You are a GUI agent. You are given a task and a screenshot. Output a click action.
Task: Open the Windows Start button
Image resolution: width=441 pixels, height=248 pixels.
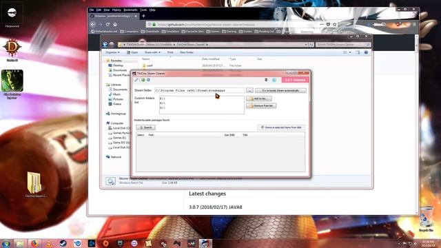(x=6, y=243)
